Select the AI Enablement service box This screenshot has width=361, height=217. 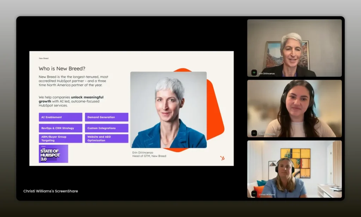(x=61, y=117)
